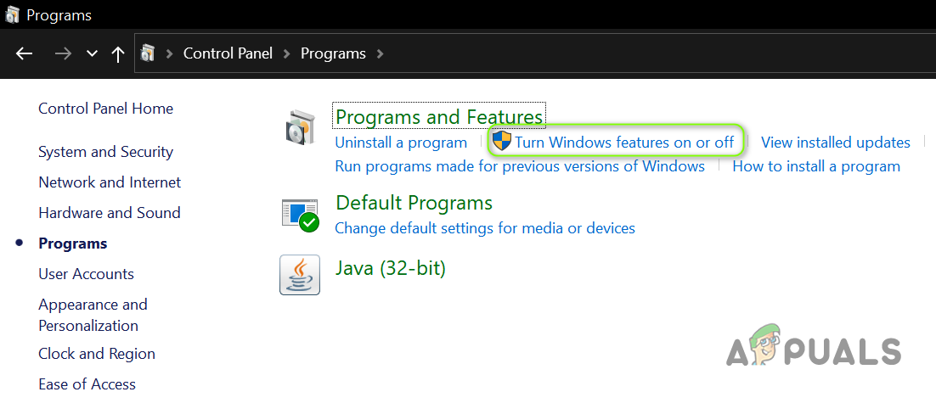Open Turn Windows features on or off

pyautogui.click(x=624, y=143)
